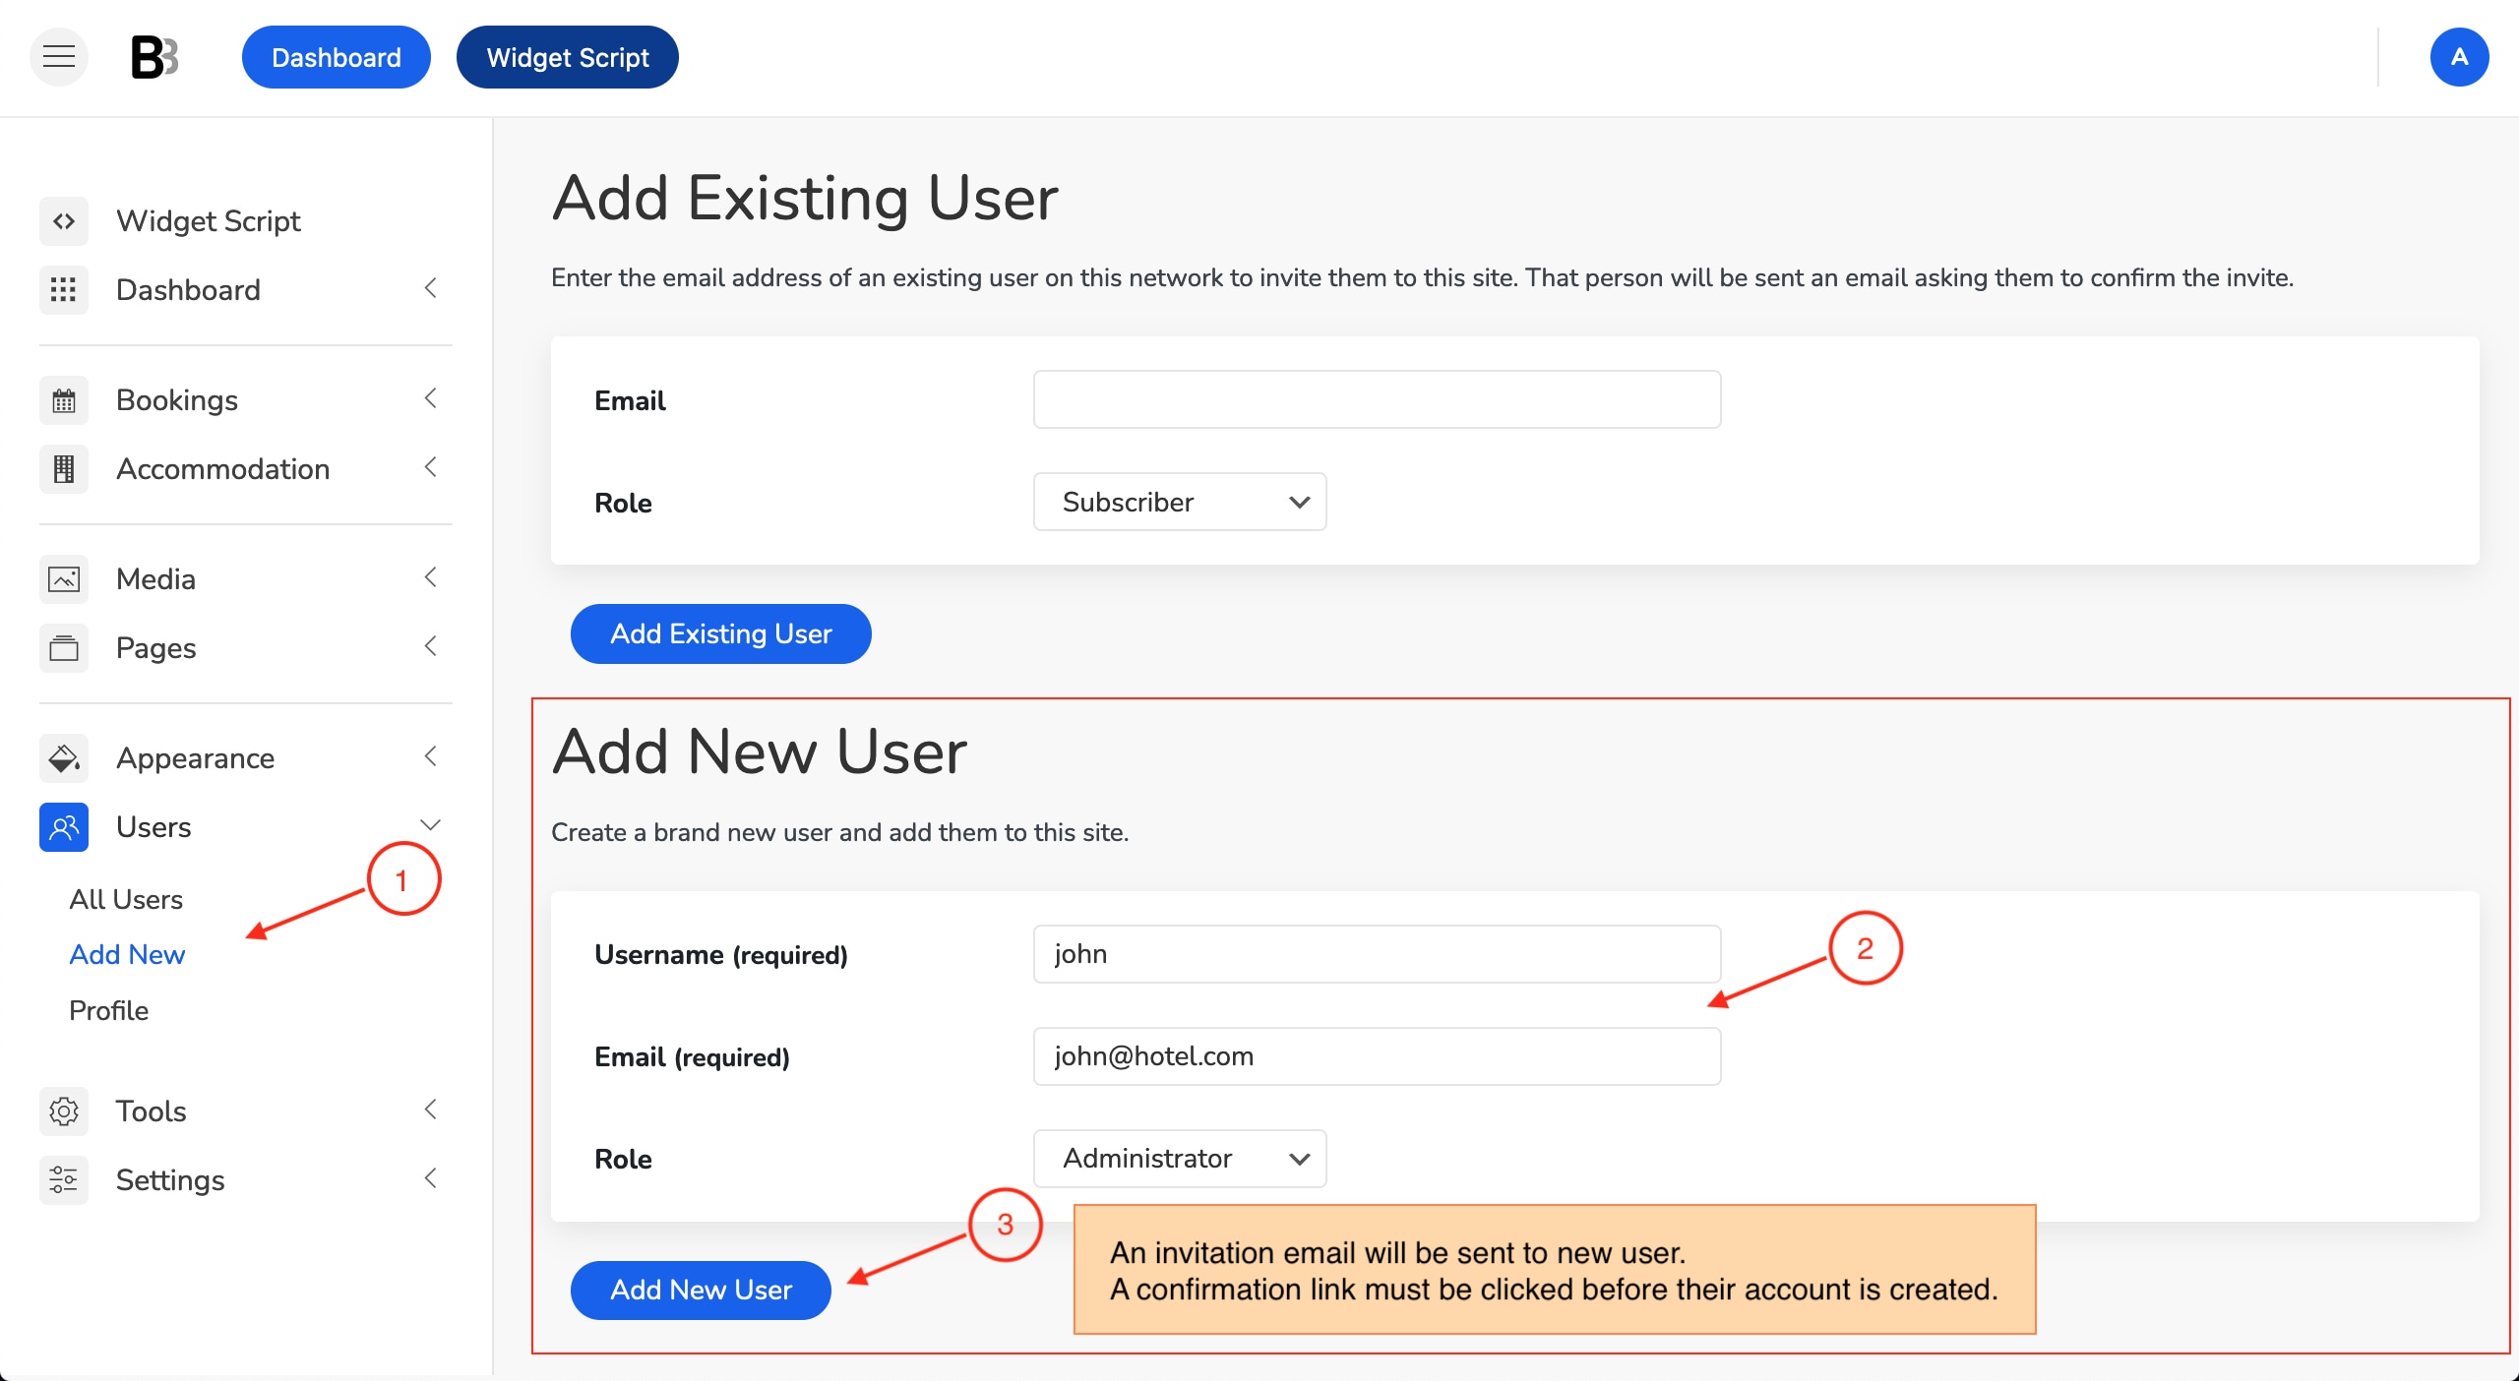Expand the Dashboard sidebar chevron

coord(430,288)
